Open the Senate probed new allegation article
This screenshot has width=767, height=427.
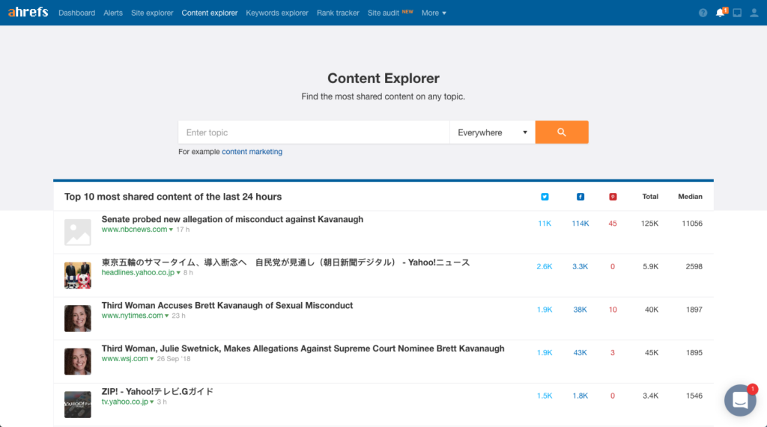(232, 219)
